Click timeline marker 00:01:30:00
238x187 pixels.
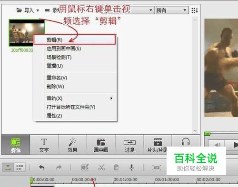click(x=167, y=179)
